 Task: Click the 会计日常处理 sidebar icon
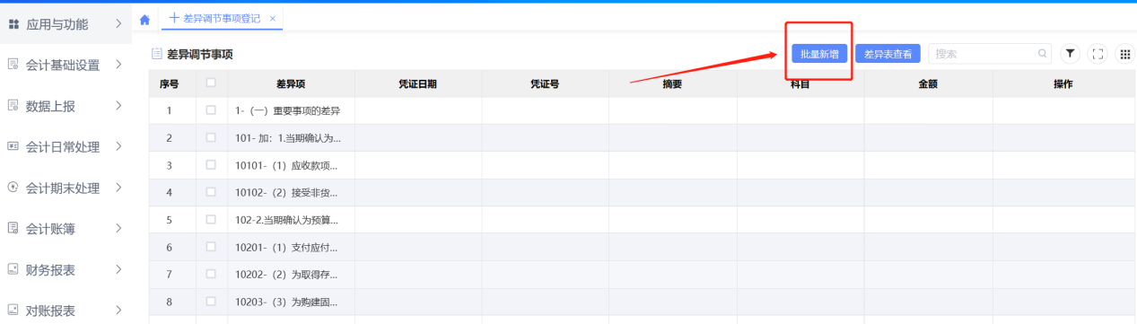click(13, 146)
